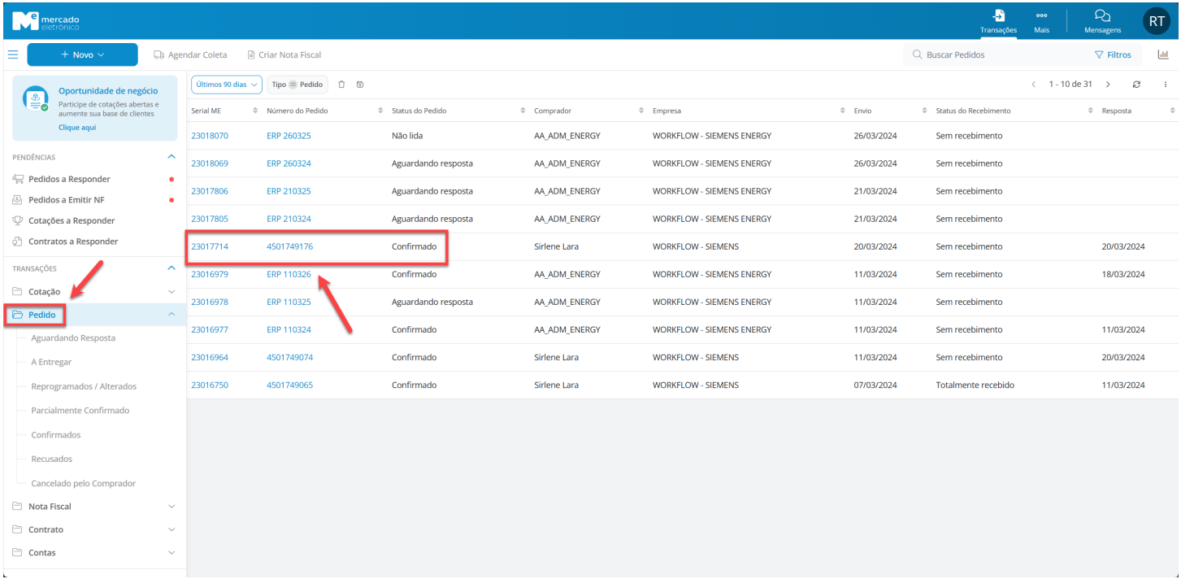Click the Mercado Eletrônico logo

pyautogui.click(x=46, y=21)
